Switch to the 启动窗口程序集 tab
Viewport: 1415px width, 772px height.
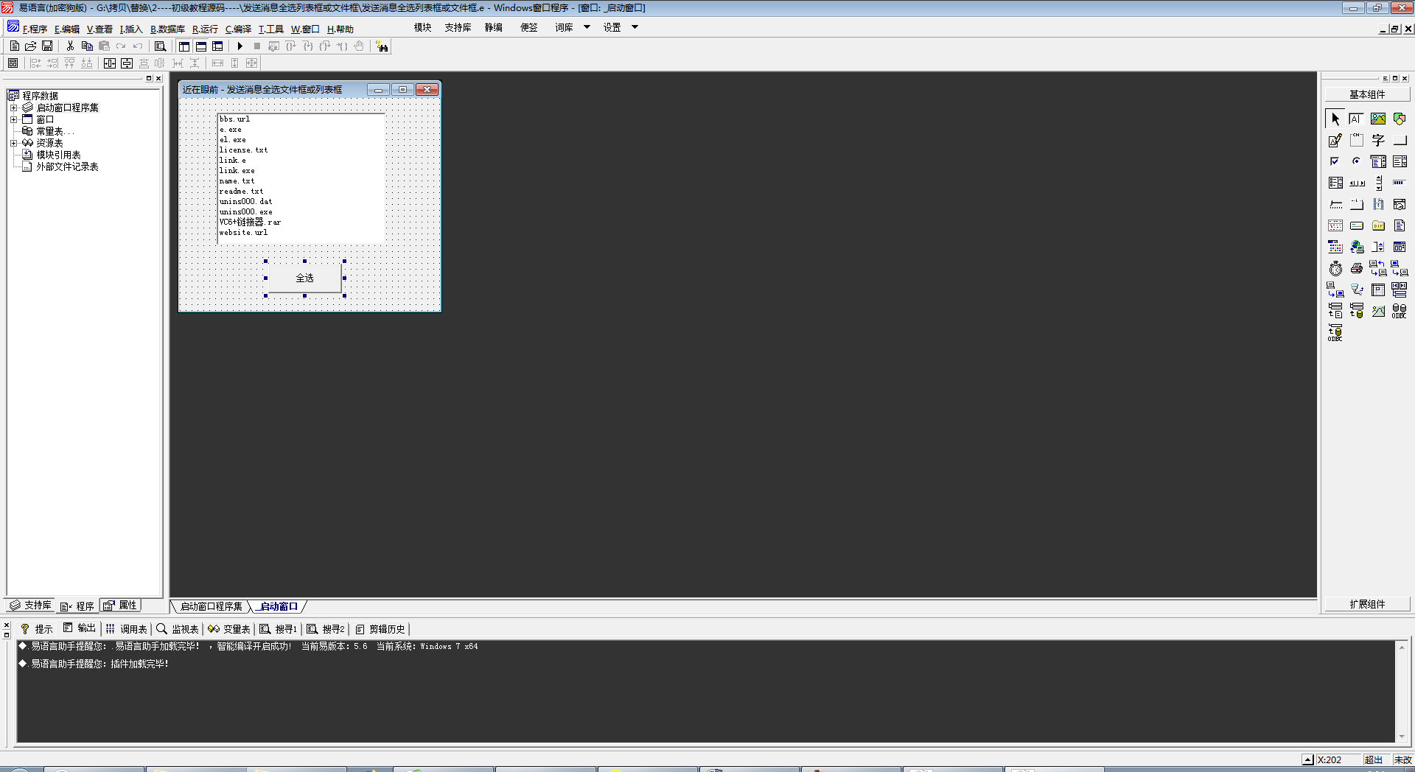click(211, 606)
